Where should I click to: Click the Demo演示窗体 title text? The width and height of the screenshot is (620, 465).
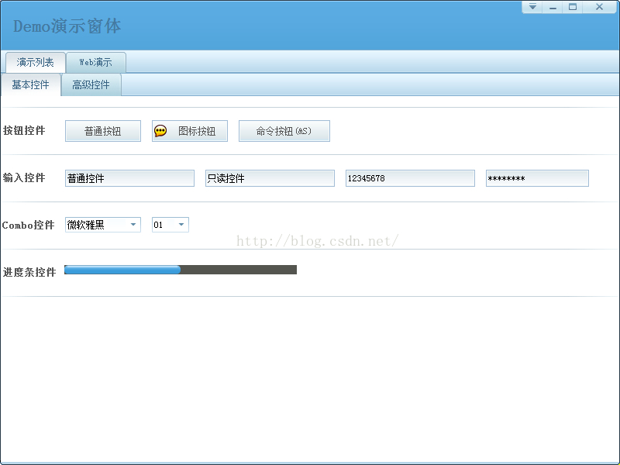click(x=67, y=26)
